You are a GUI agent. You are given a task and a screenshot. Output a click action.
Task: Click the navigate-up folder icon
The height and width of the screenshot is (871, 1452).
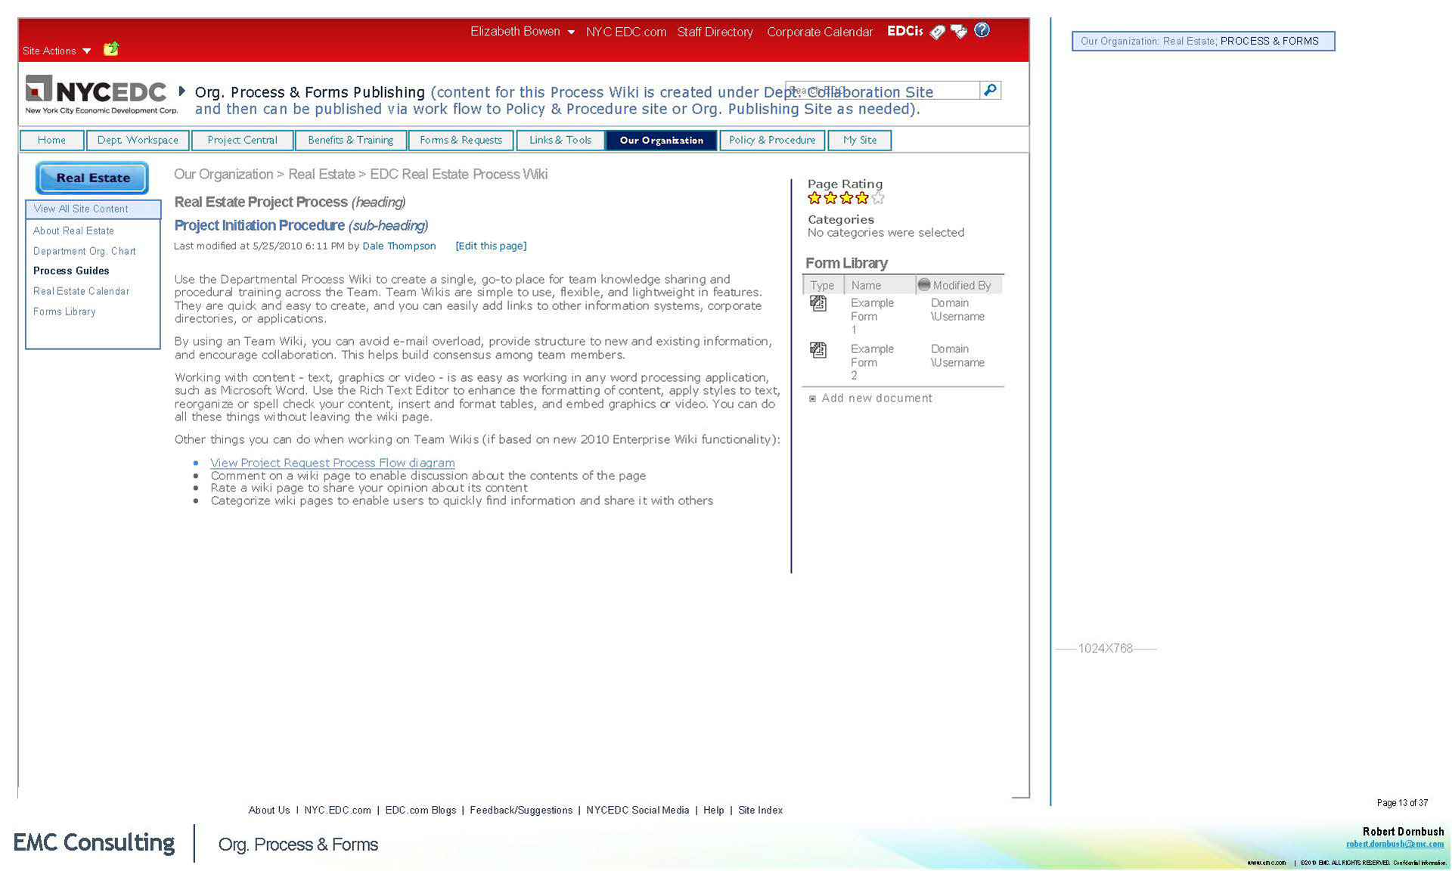click(x=112, y=49)
